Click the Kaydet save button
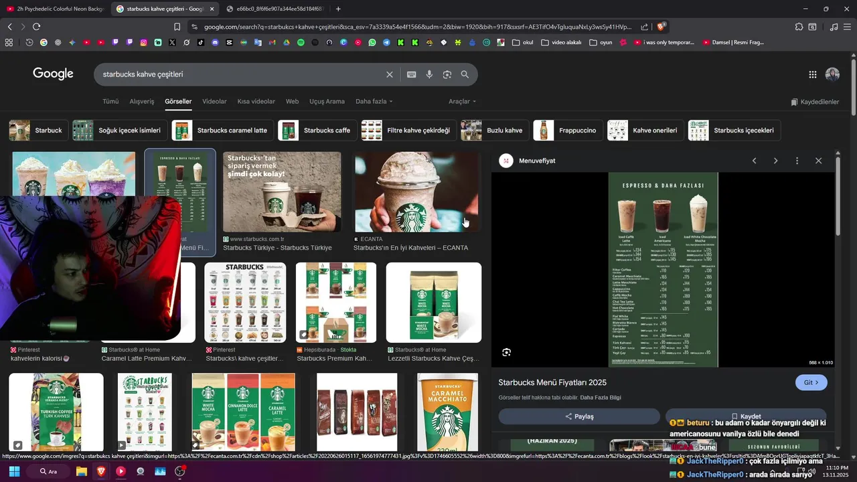 click(x=746, y=416)
